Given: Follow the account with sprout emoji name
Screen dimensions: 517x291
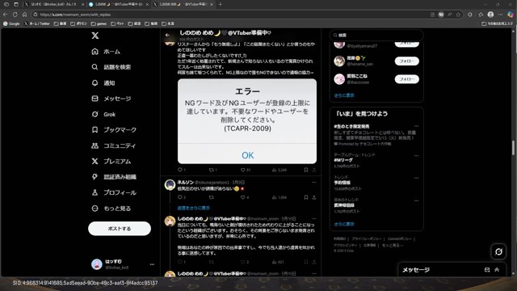Looking at the screenshot, I should coord(406,61).
